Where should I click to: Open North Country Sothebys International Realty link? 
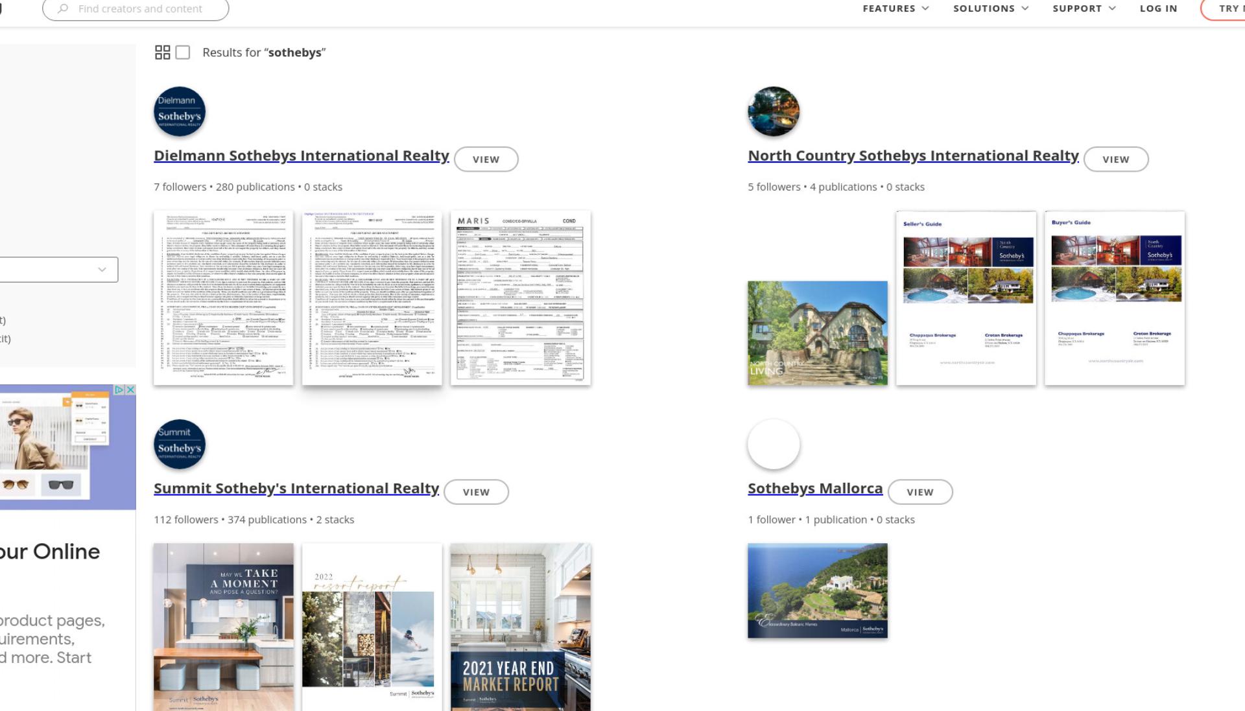[913, 156]
